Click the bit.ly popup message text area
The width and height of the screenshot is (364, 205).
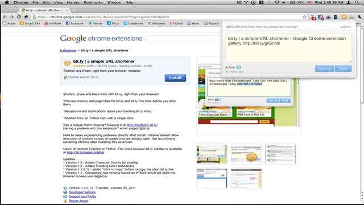click(x=288, y=48)
